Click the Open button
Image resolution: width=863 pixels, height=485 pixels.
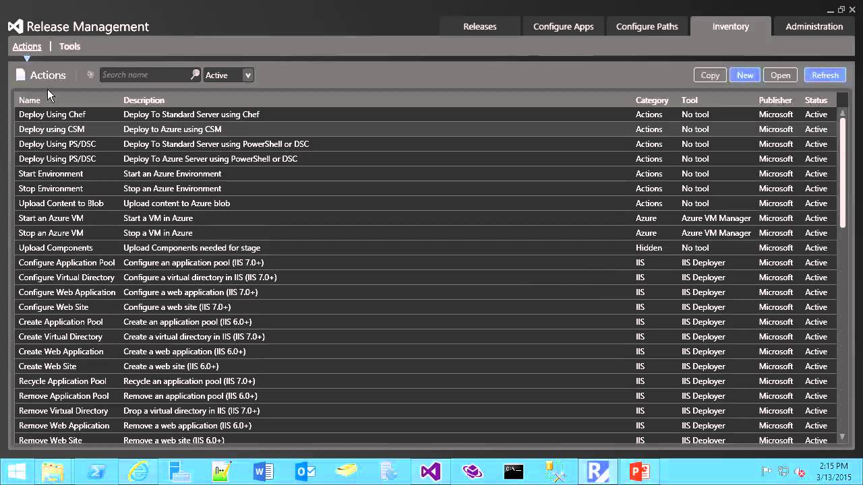coord(781,75)
